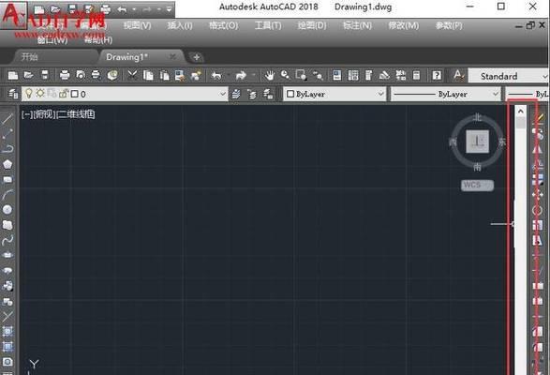The width and height of the screenshot is (550, 375).
Task: Select the Ellipse tool
Action: [7, 255]
